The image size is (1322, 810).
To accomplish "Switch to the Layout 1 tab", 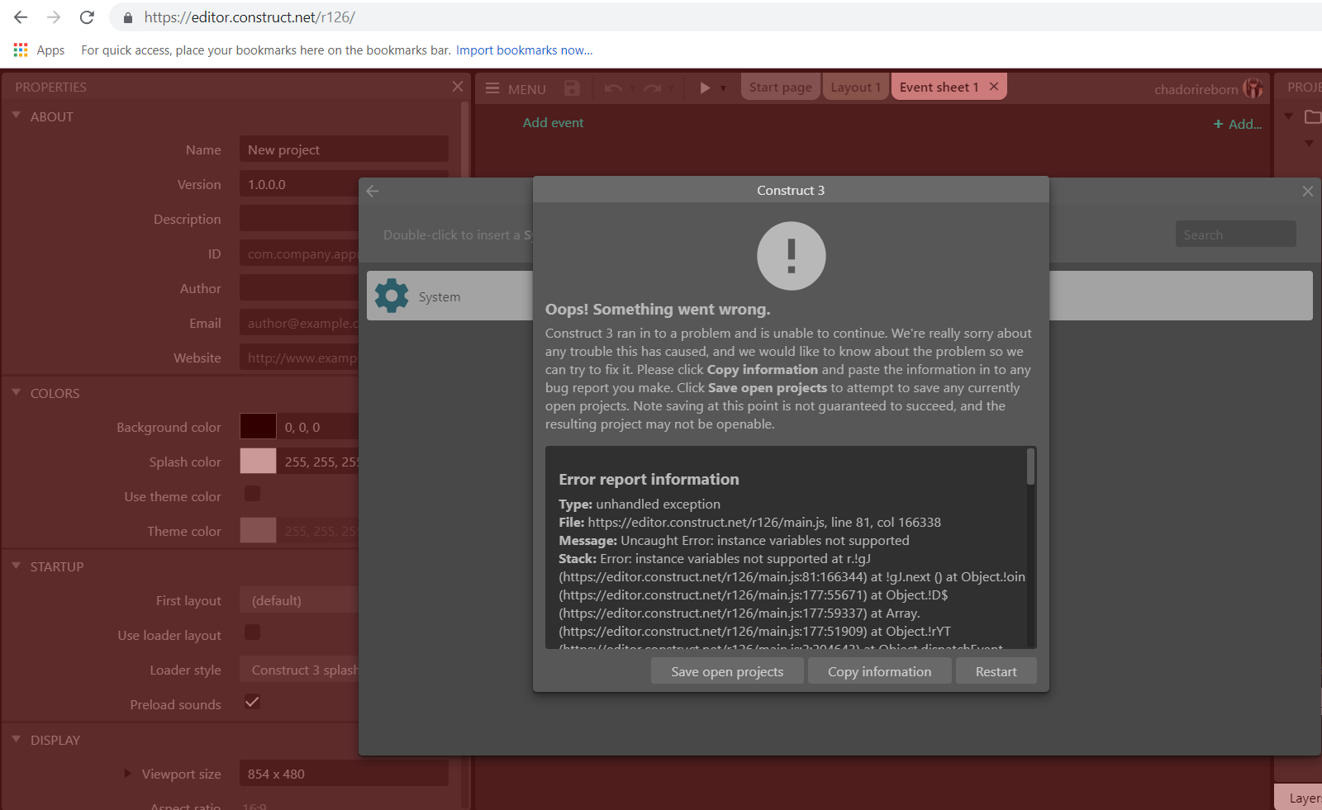I will coord(855,86).
